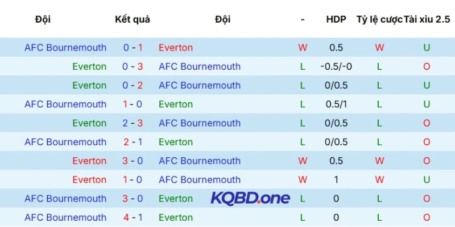Select the 2 - 1 match score
Screen dimensions: 455x227
coord(133,142)
